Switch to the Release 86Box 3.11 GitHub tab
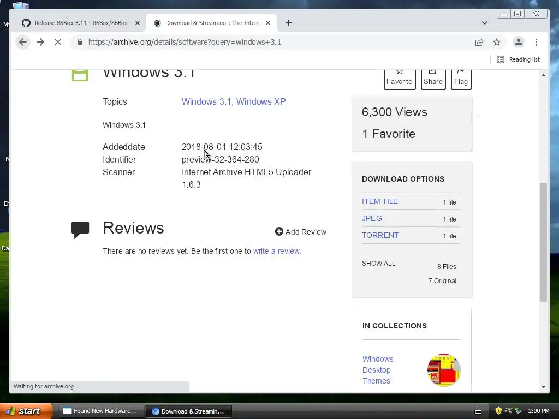 (x=80, y=23)
